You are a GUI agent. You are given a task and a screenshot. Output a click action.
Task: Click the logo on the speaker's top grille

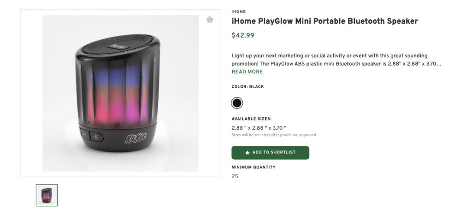(115, 47)
